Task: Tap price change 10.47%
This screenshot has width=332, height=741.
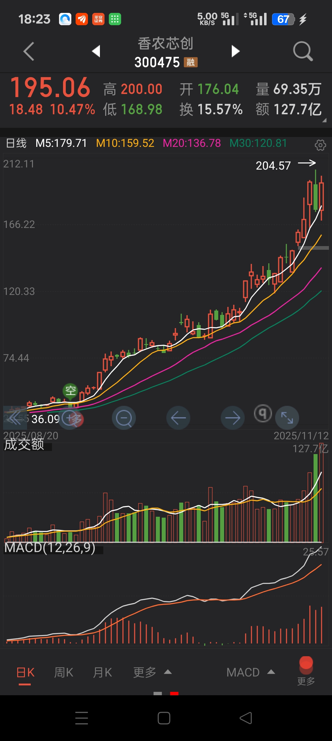Action: (x=73, y=109)
